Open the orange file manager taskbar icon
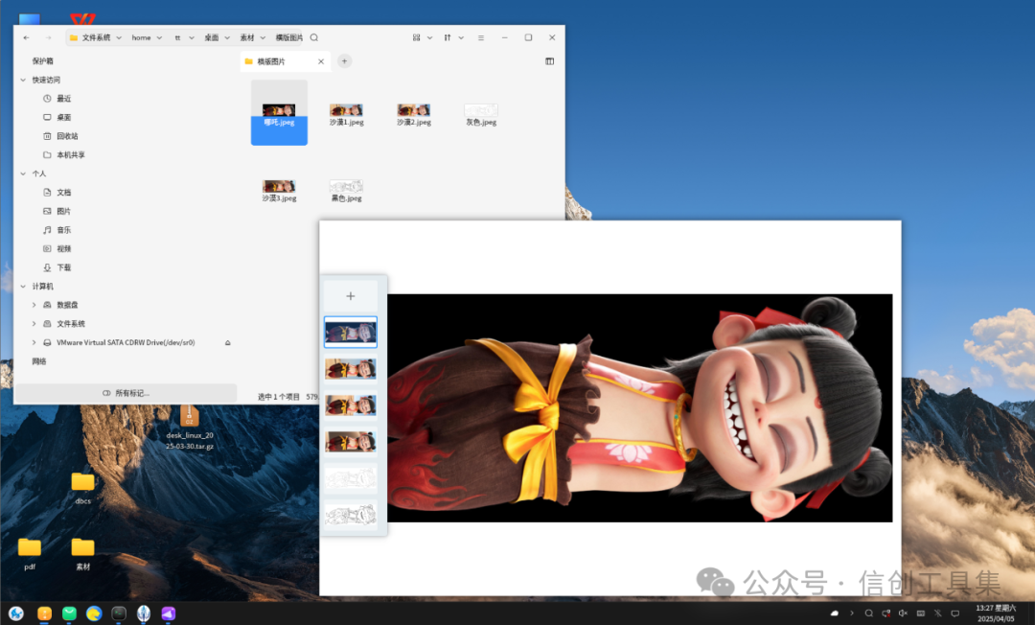Screen dimensions: 1035x625 point(44,613)
